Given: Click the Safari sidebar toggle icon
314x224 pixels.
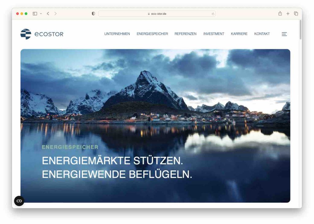Looking at the screenshot, I should point(35,14).
